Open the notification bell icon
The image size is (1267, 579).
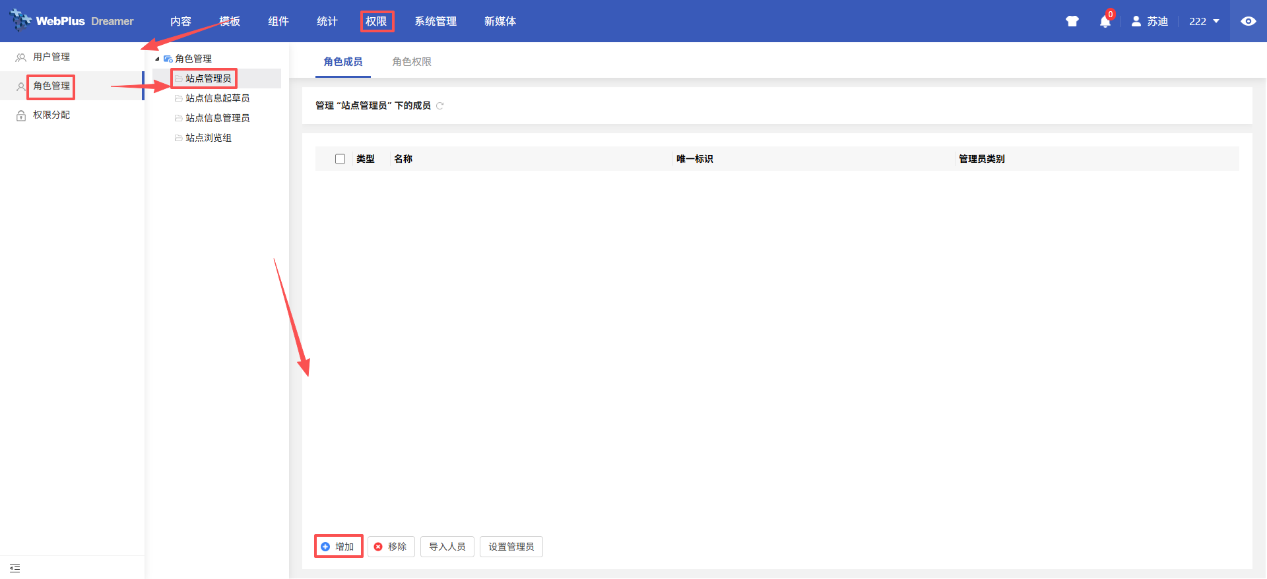[1105, 22]
